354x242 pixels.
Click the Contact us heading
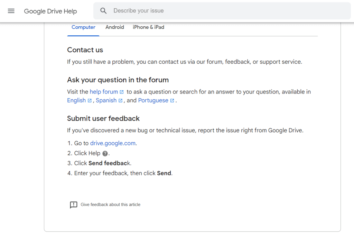pyautogui.click(x=85, y=50)
